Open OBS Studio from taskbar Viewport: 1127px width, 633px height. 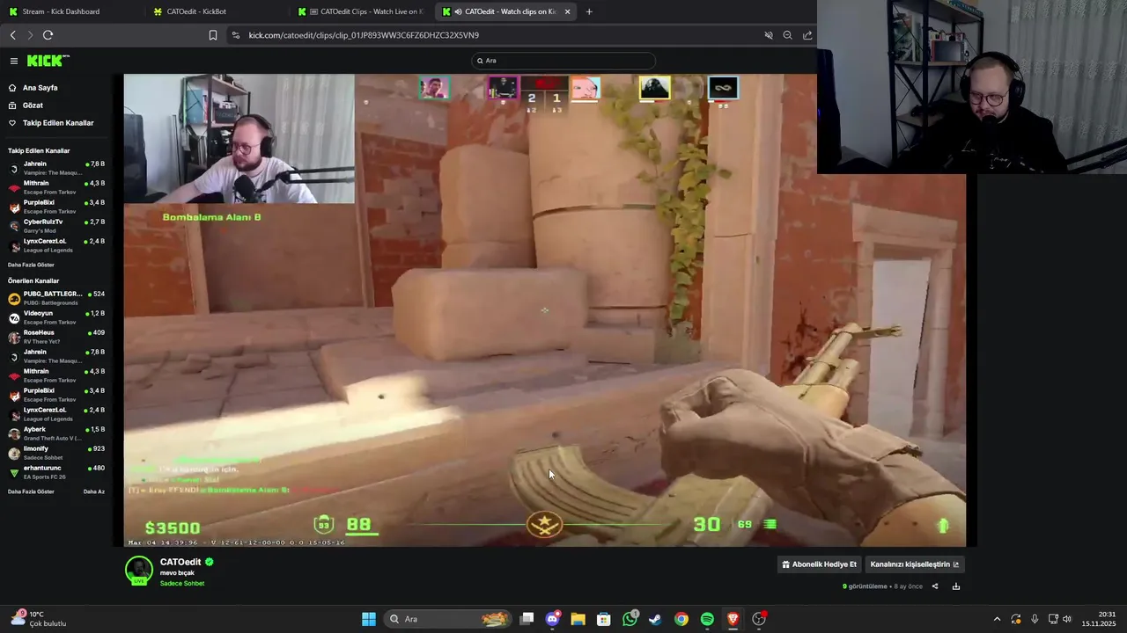click(759, 619)
